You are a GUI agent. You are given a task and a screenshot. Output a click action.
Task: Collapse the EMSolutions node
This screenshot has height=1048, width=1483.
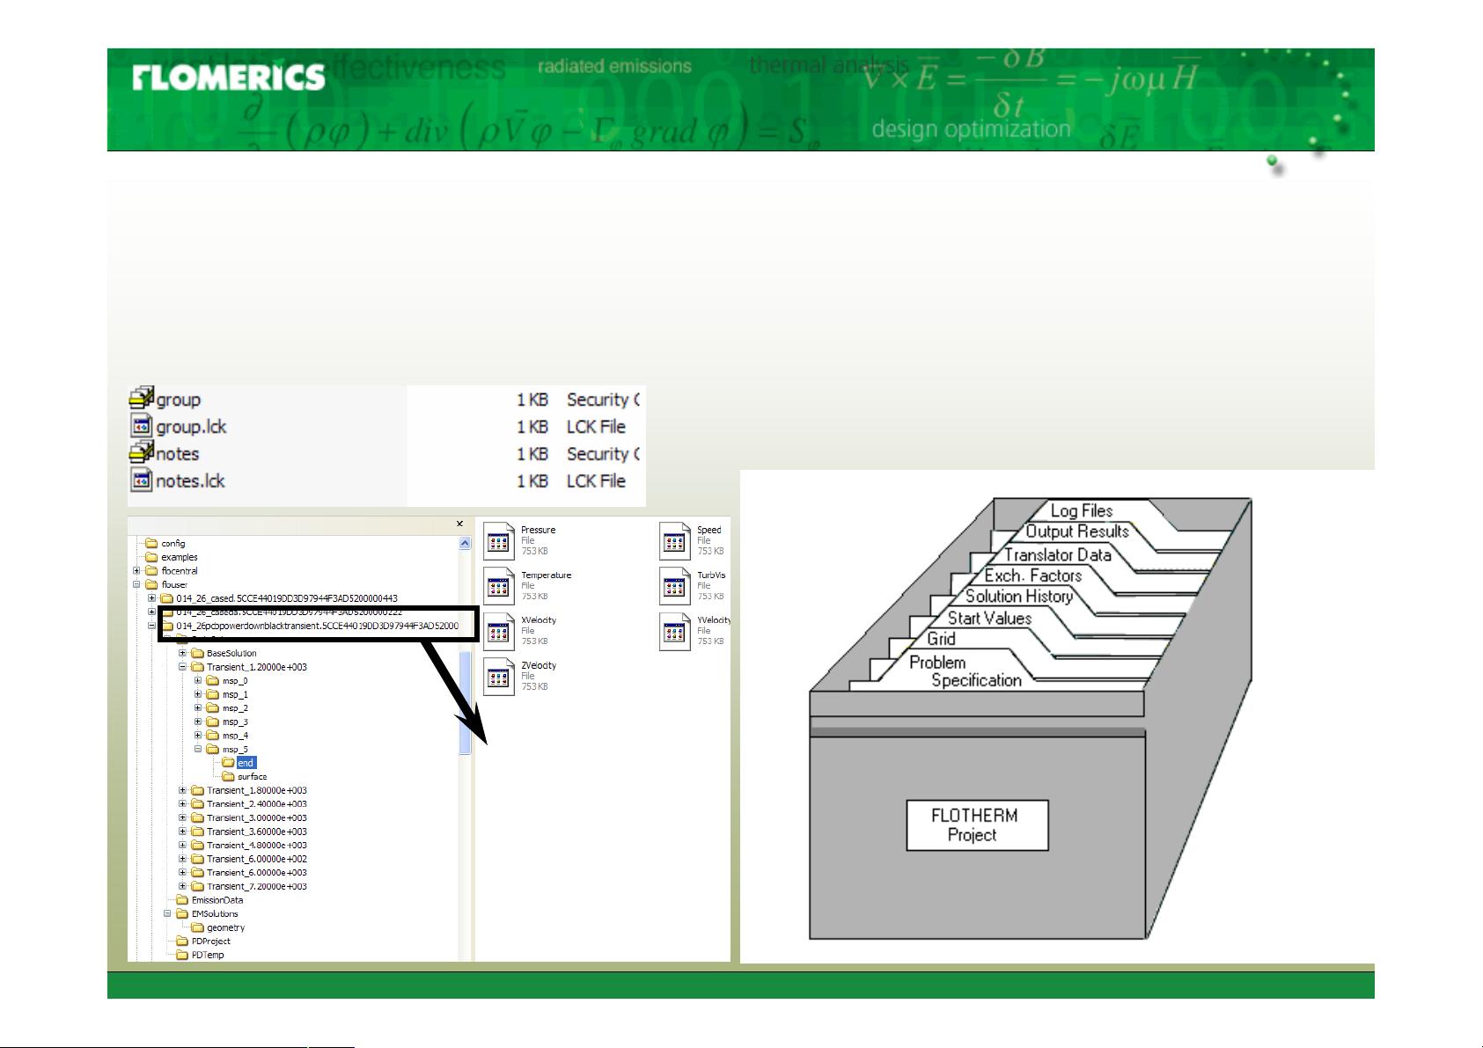tap(167, 914)
